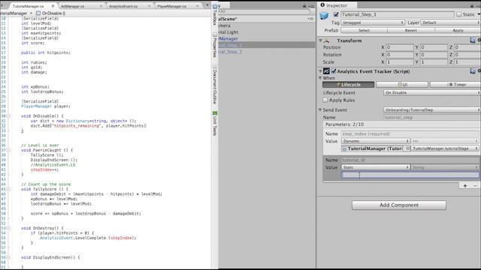
Task: Close the AdManager.cs tab with its x
Action: point(101,6)
